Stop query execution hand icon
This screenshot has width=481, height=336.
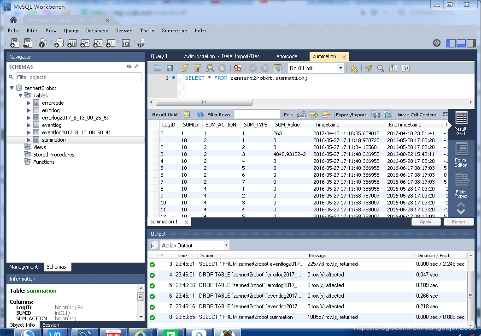(223, 68)
